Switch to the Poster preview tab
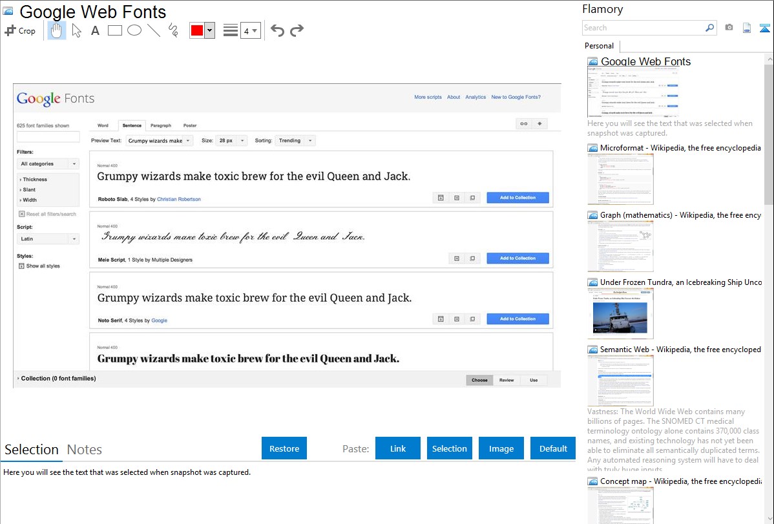The image size is (774, 524). [190, 125]
